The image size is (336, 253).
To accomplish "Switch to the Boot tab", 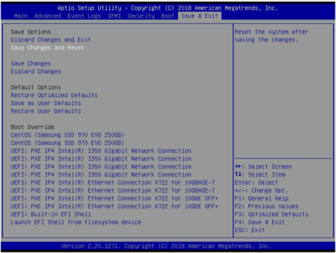I will coord(167,16).
